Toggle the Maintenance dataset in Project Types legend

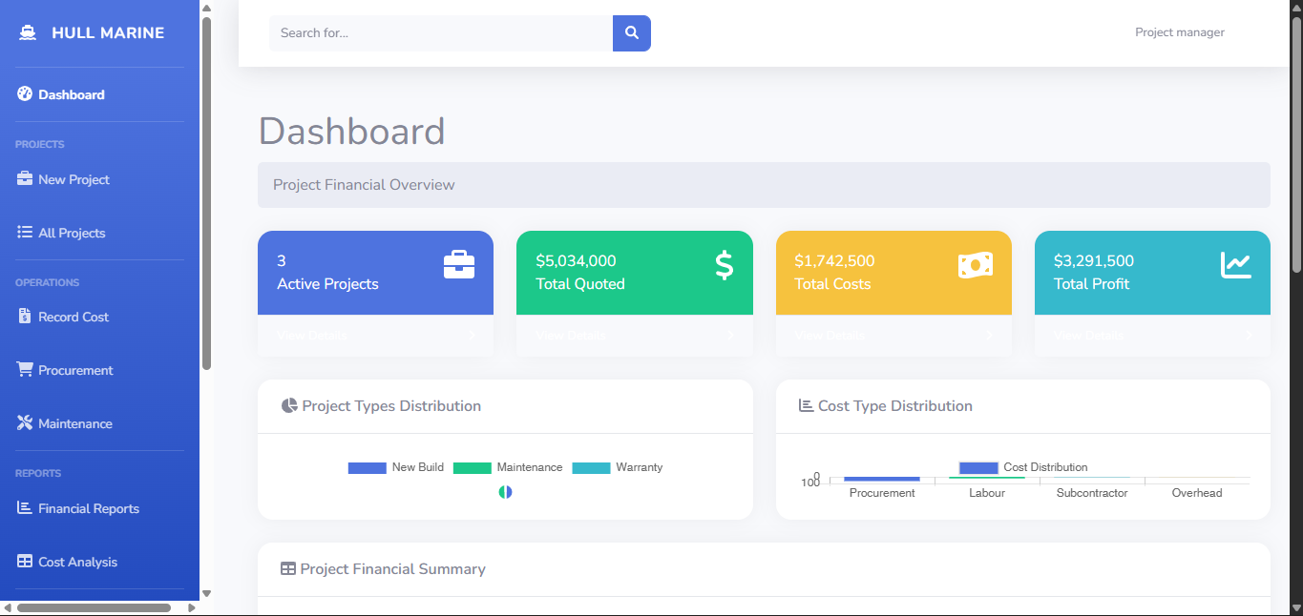[x=507, y=467]
